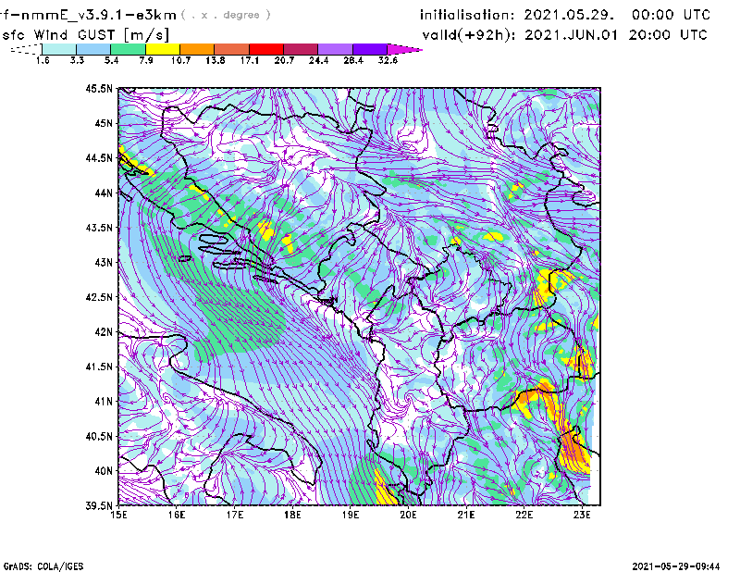
Task: Click the 43N latitude label
Action: 104,262
